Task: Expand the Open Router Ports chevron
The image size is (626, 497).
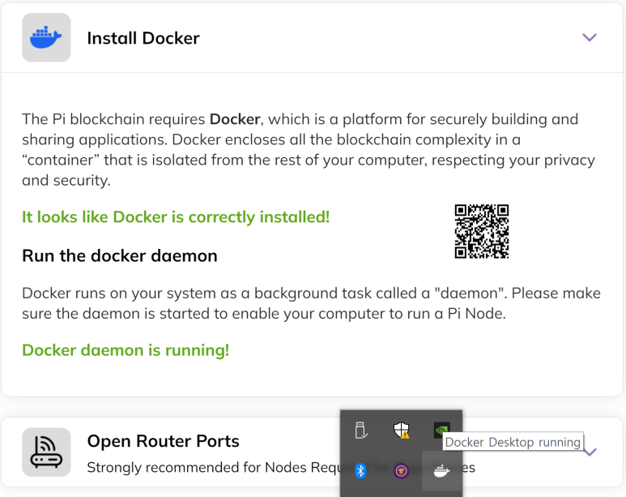Action: tap(590, 452)
